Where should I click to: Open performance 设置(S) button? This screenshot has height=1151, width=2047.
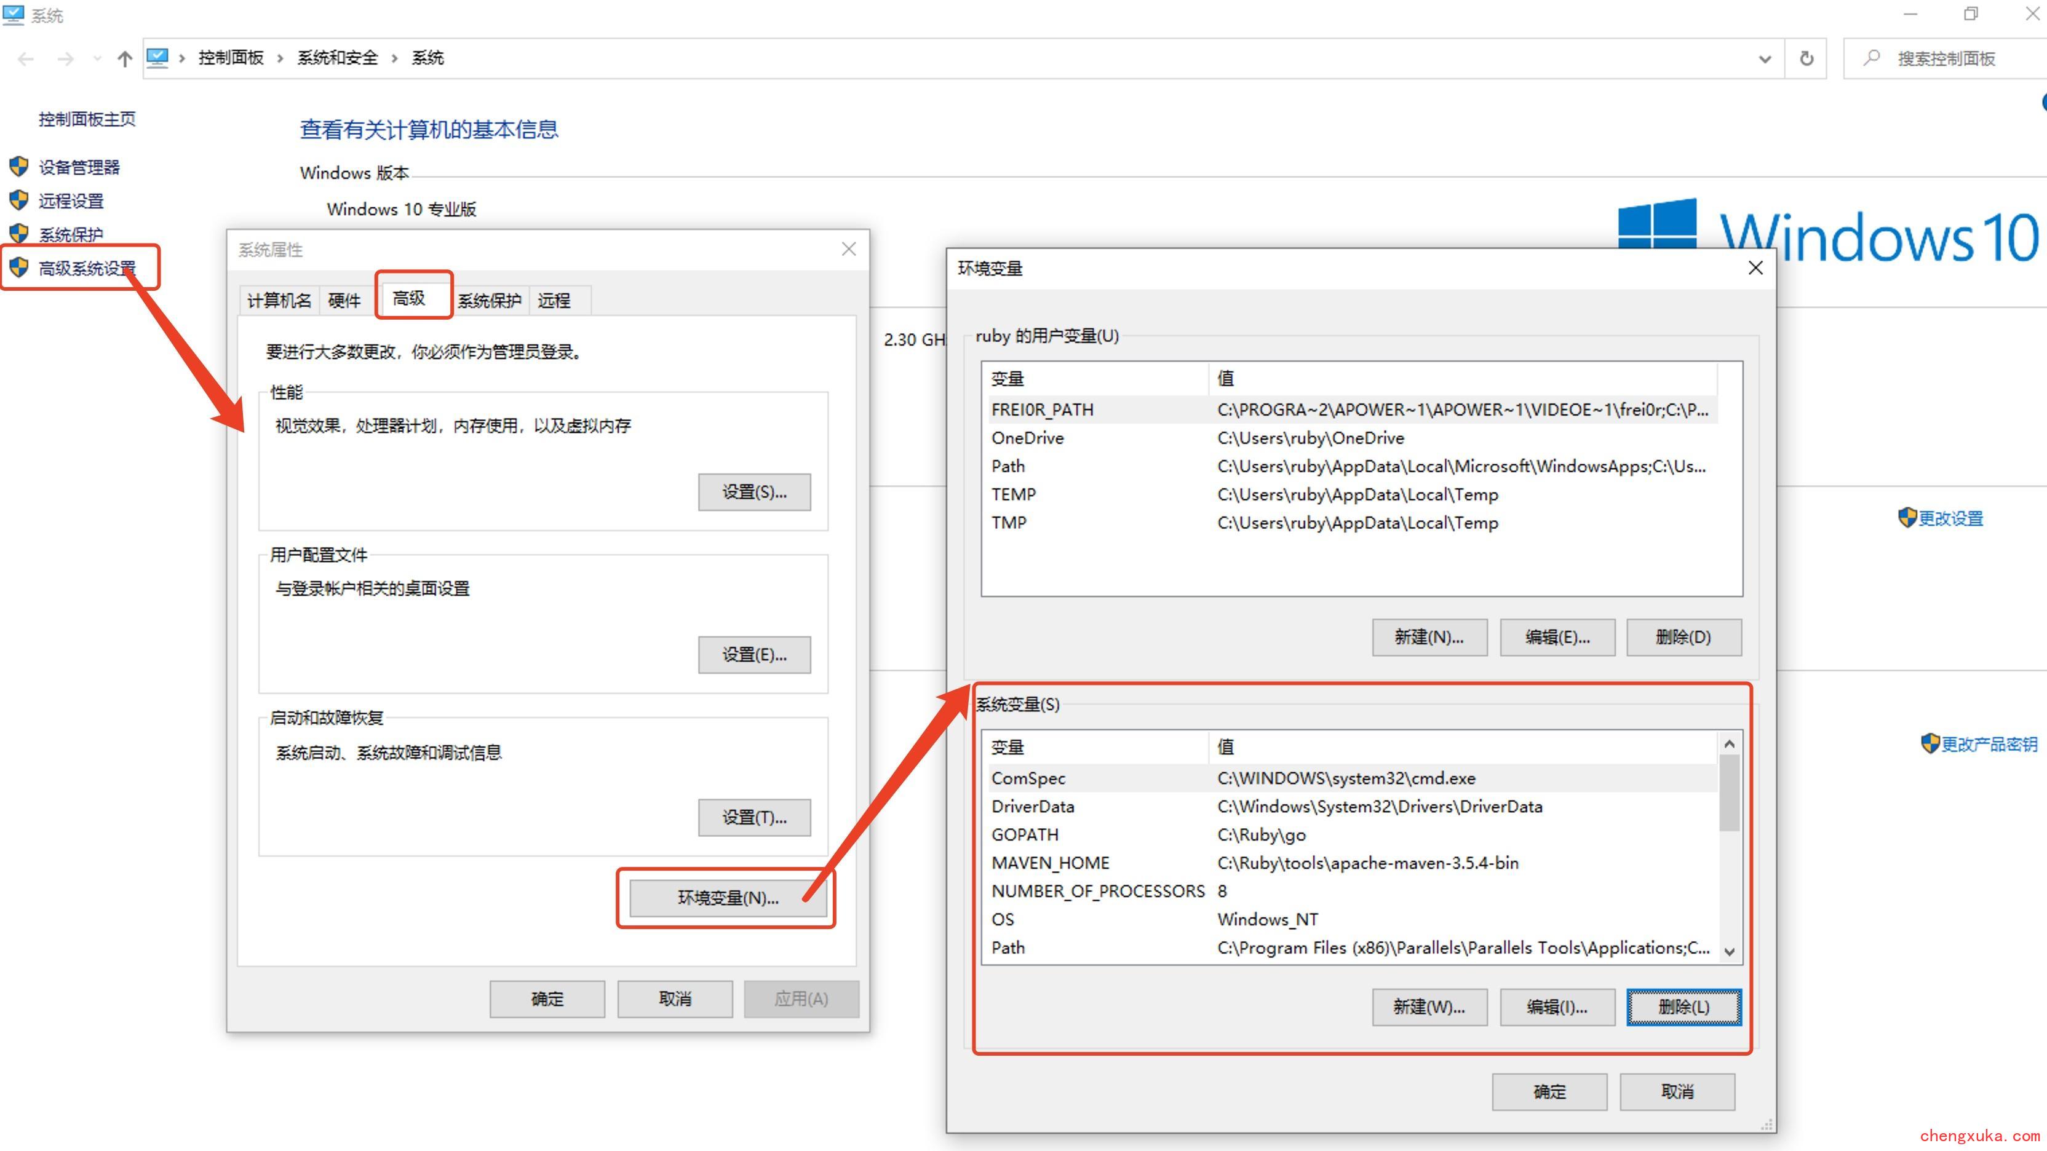[x=754, y=492]
